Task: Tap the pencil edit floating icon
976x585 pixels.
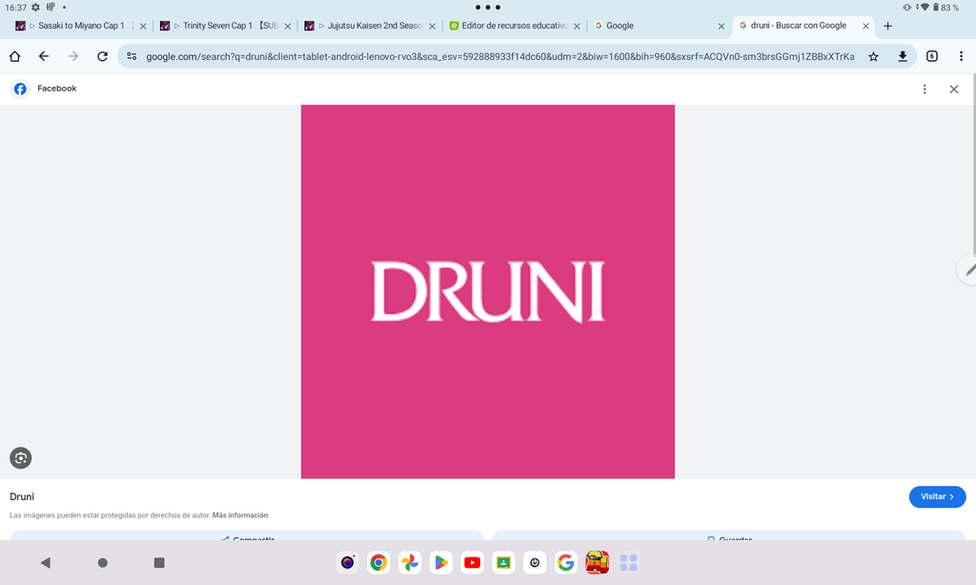Action: (968, 270)
